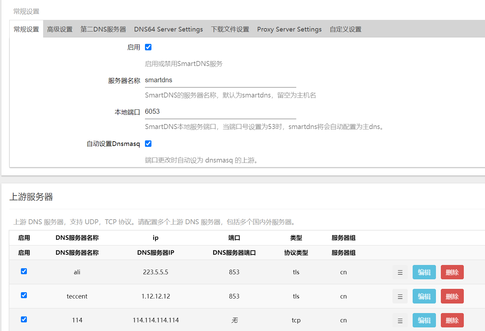Select the DNS64 Server Settings tab
Image resolution: width=485 pixels, height=331 pixels.
coord(169,29)
